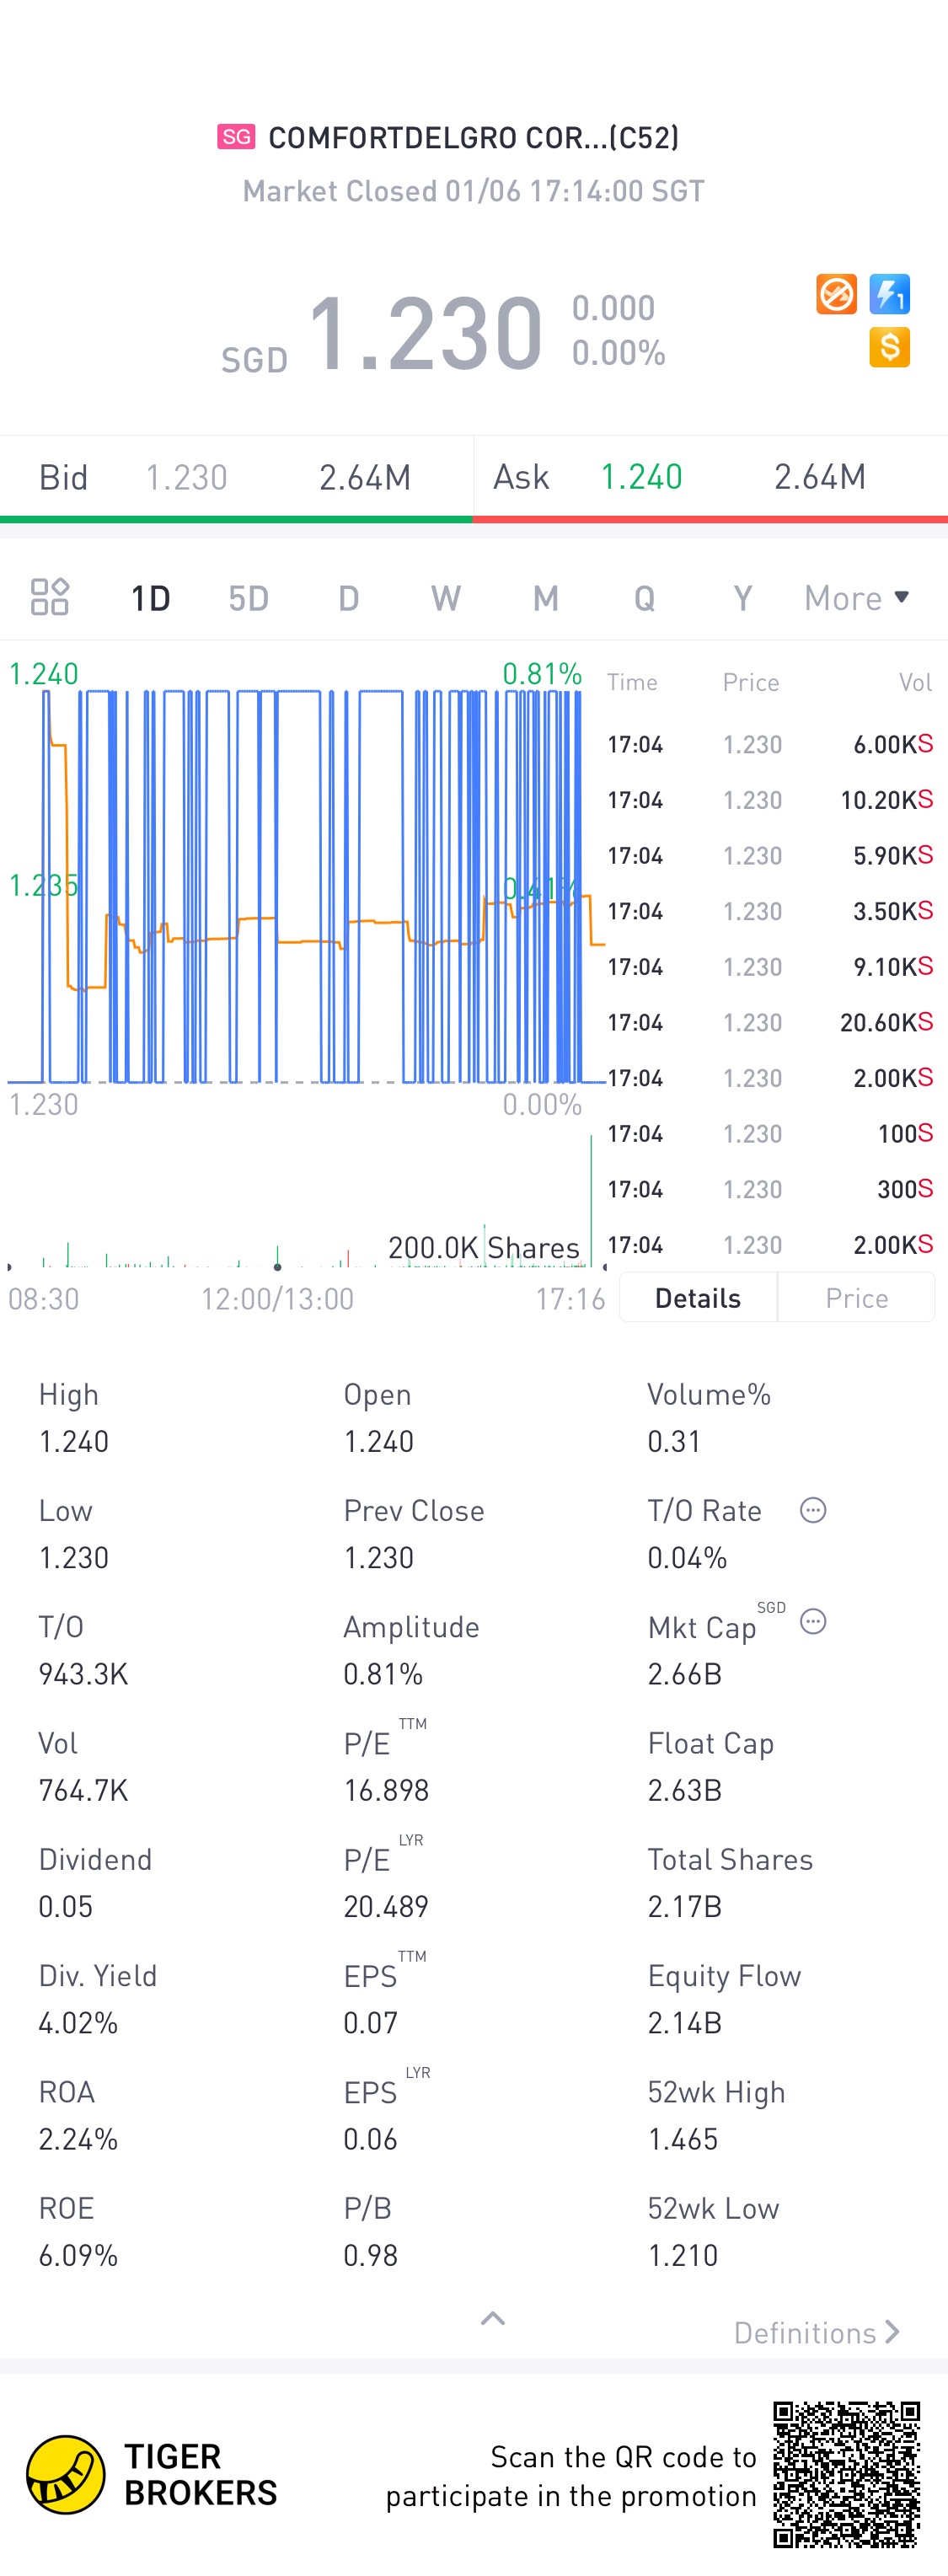Tap the Vol 764.7K value
Viewport: 948px width, 2576px height.
[x=83, y=1790]
